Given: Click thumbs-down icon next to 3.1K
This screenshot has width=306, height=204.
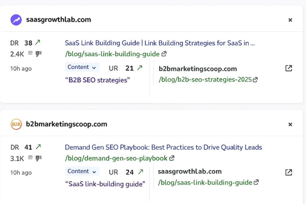Looking at the screenshot, I should coord(39,158).
